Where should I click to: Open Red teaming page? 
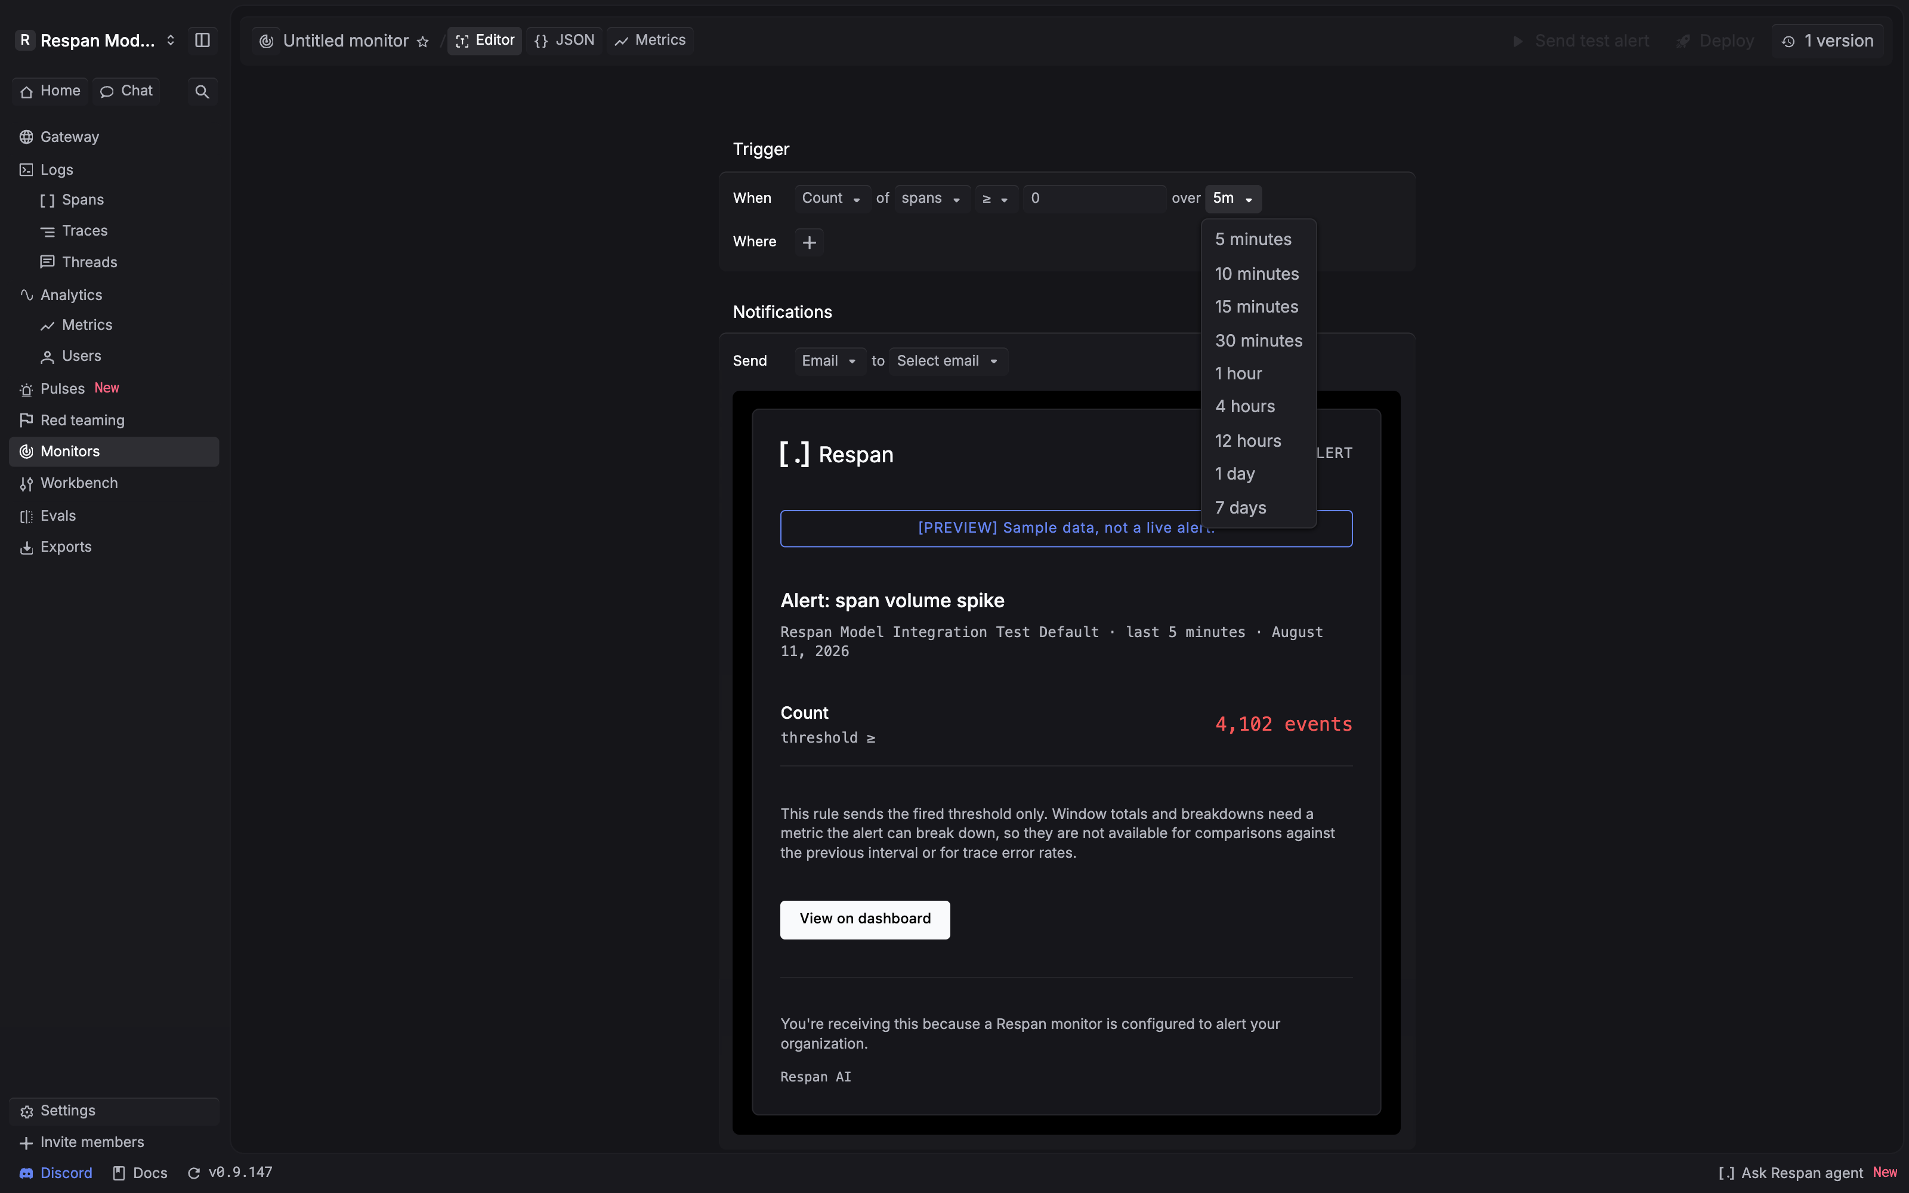pyautogui.click(x=113, y=421)
